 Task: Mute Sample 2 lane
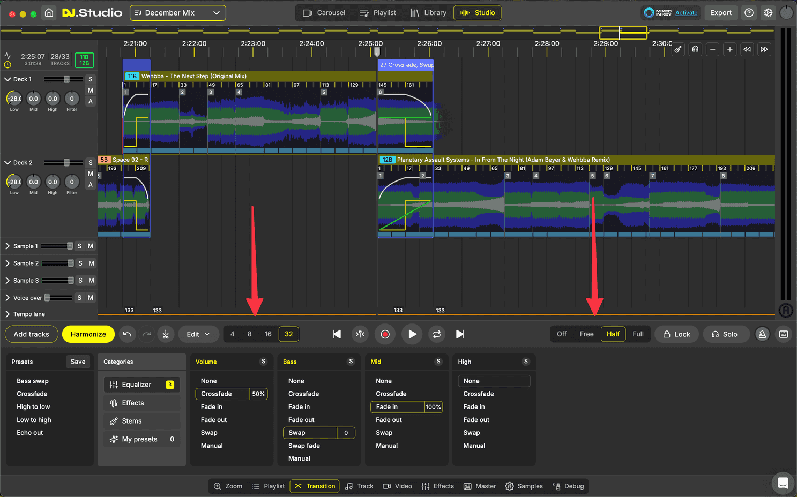pos(91,263)
